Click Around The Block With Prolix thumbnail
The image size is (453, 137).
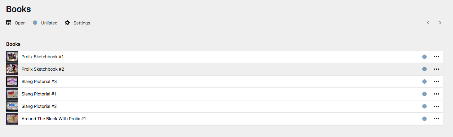click(x=12, y=119)
